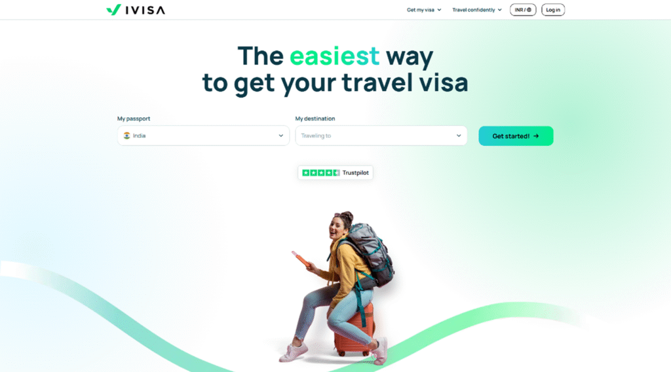671x372 pixels.
Task: Click the Trustpilot text label
Action: point(355,173)
